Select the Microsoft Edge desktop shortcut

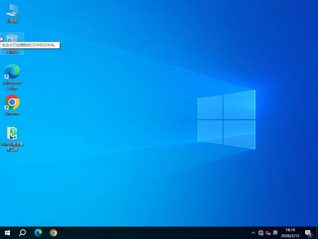12,77
